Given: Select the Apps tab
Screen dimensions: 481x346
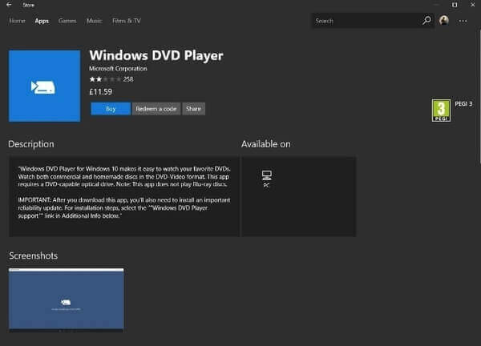Looking at the screenshot, I should 42,21.
